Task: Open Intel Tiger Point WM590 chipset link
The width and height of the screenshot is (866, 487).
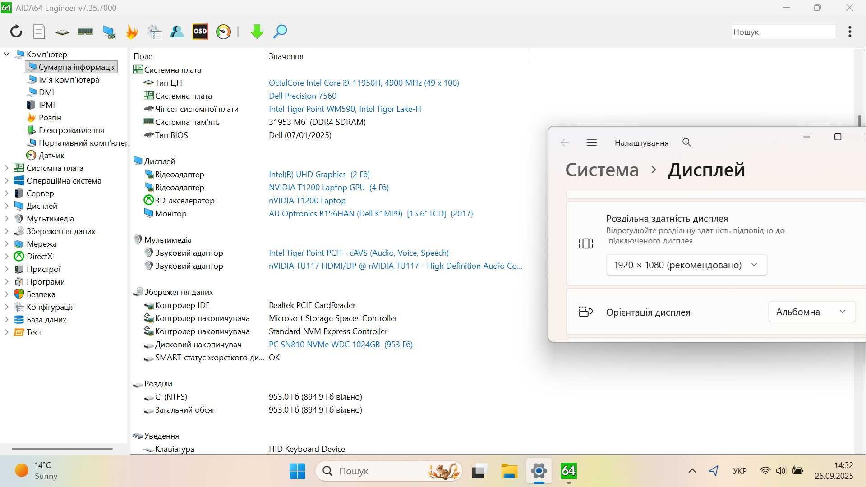Action: (x=345, y=109)
